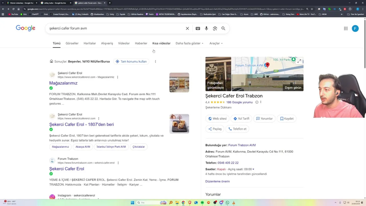Click the Yol Tarifi directions button
The height and width of the screenshot is (206, 366).
pyautogui.click(x=241, y=119)
